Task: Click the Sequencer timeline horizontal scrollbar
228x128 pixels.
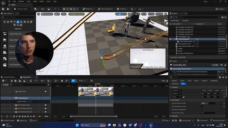Action: click(94, 116)
